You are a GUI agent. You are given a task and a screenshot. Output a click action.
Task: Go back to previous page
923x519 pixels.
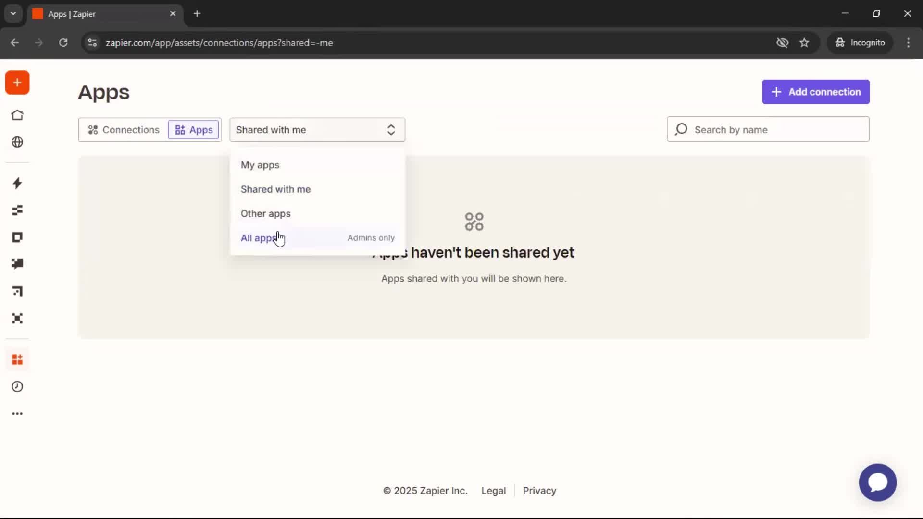[x=15, y=43]
